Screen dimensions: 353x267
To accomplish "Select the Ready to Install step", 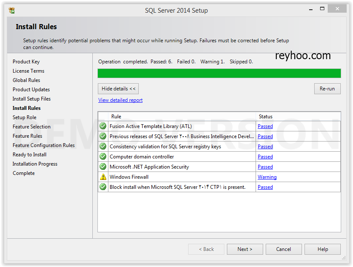I will pos(30,155).
